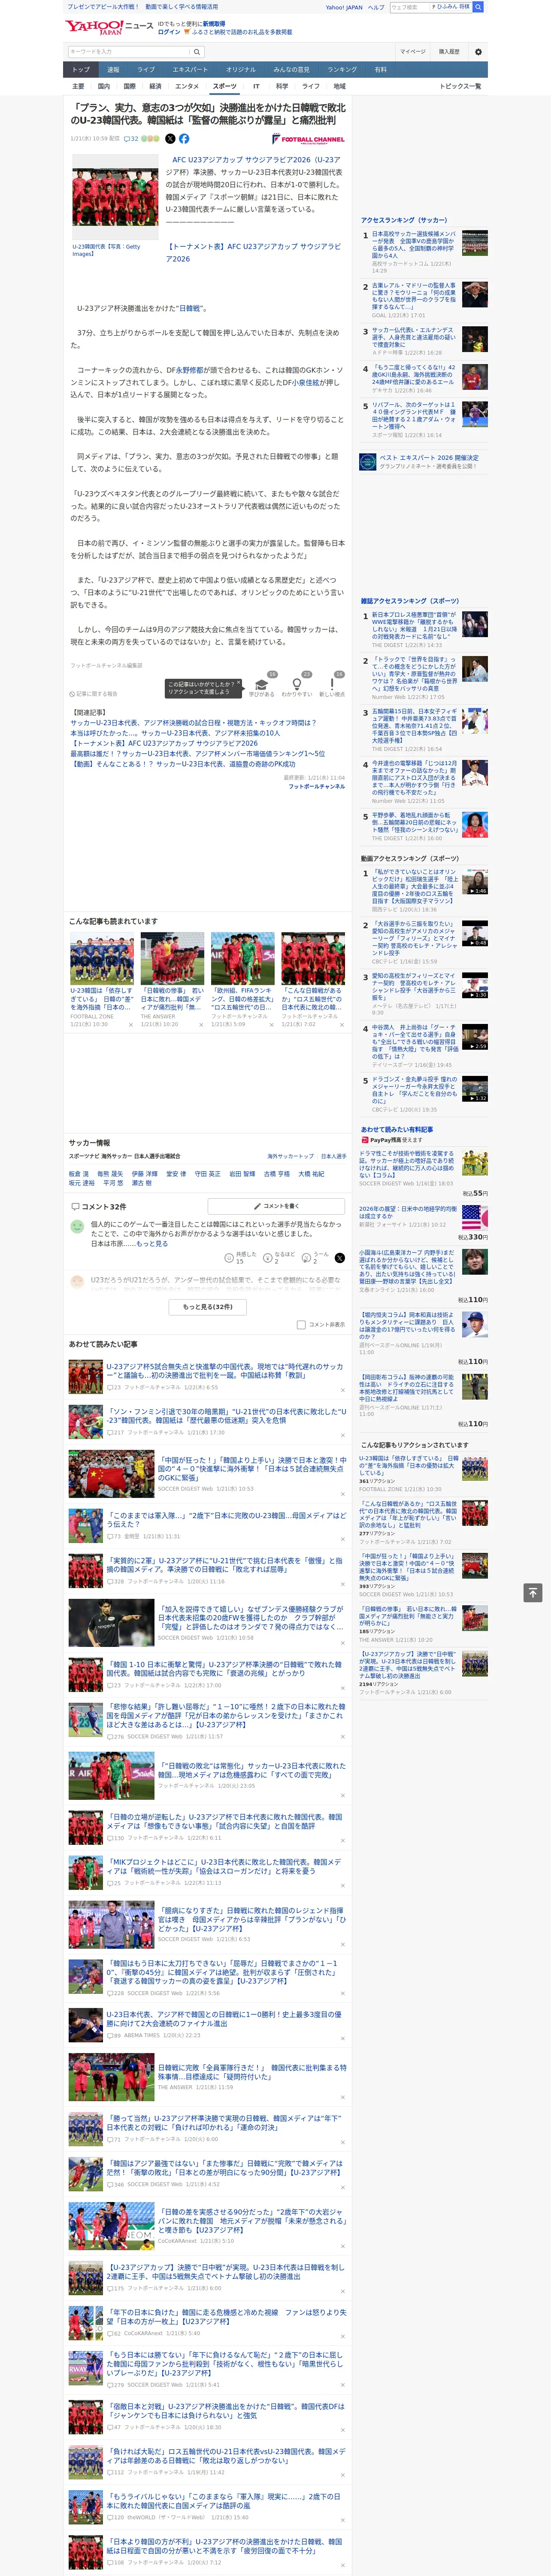Open the みんなの意見 tab
551x2576 pixels.
292,70
